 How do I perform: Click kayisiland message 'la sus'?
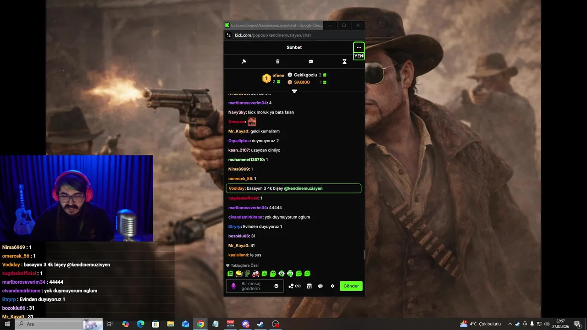pyautogui.click(x=256, y=255)
